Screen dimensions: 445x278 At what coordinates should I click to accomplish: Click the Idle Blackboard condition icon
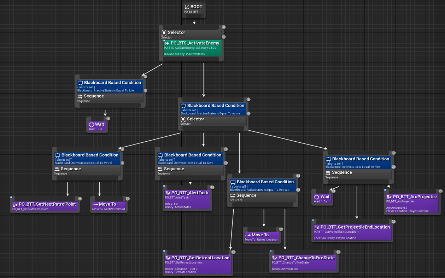click(x=80, y=83)
